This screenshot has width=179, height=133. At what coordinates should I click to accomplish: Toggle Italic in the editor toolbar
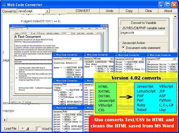click(x=51, y=33)
